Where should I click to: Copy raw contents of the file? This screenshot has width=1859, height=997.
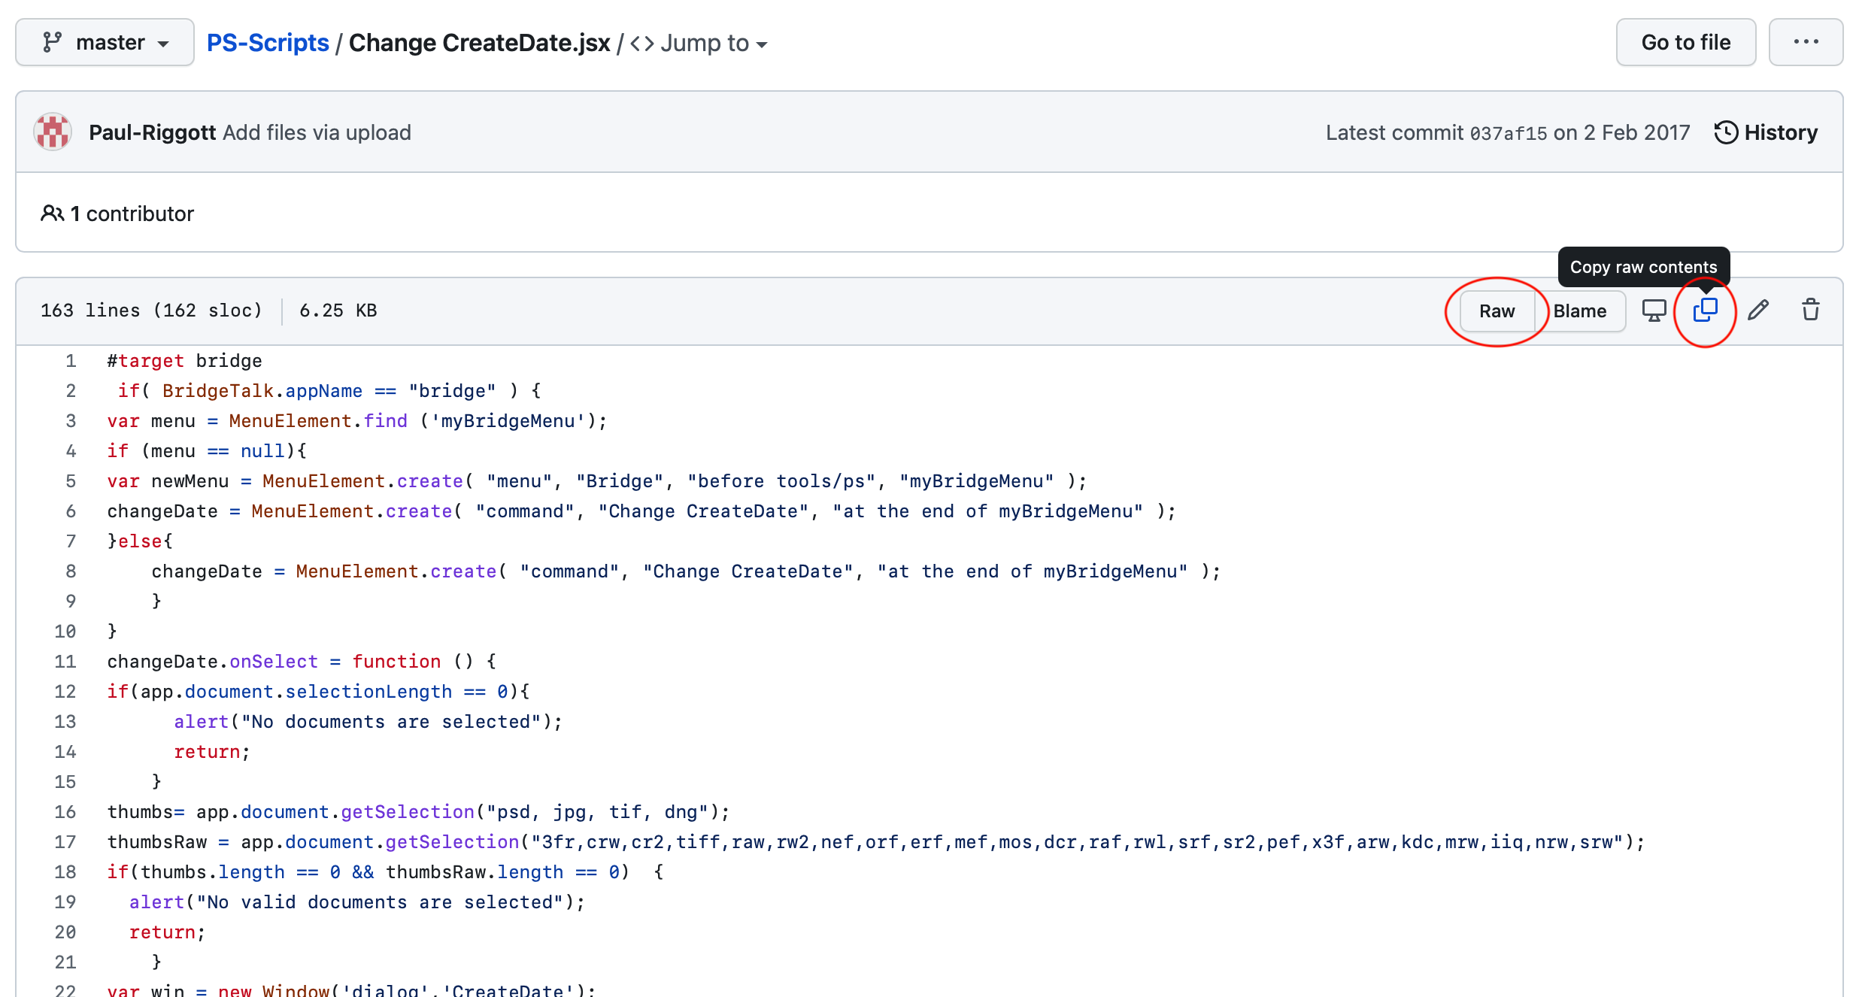coord(1704,311)
